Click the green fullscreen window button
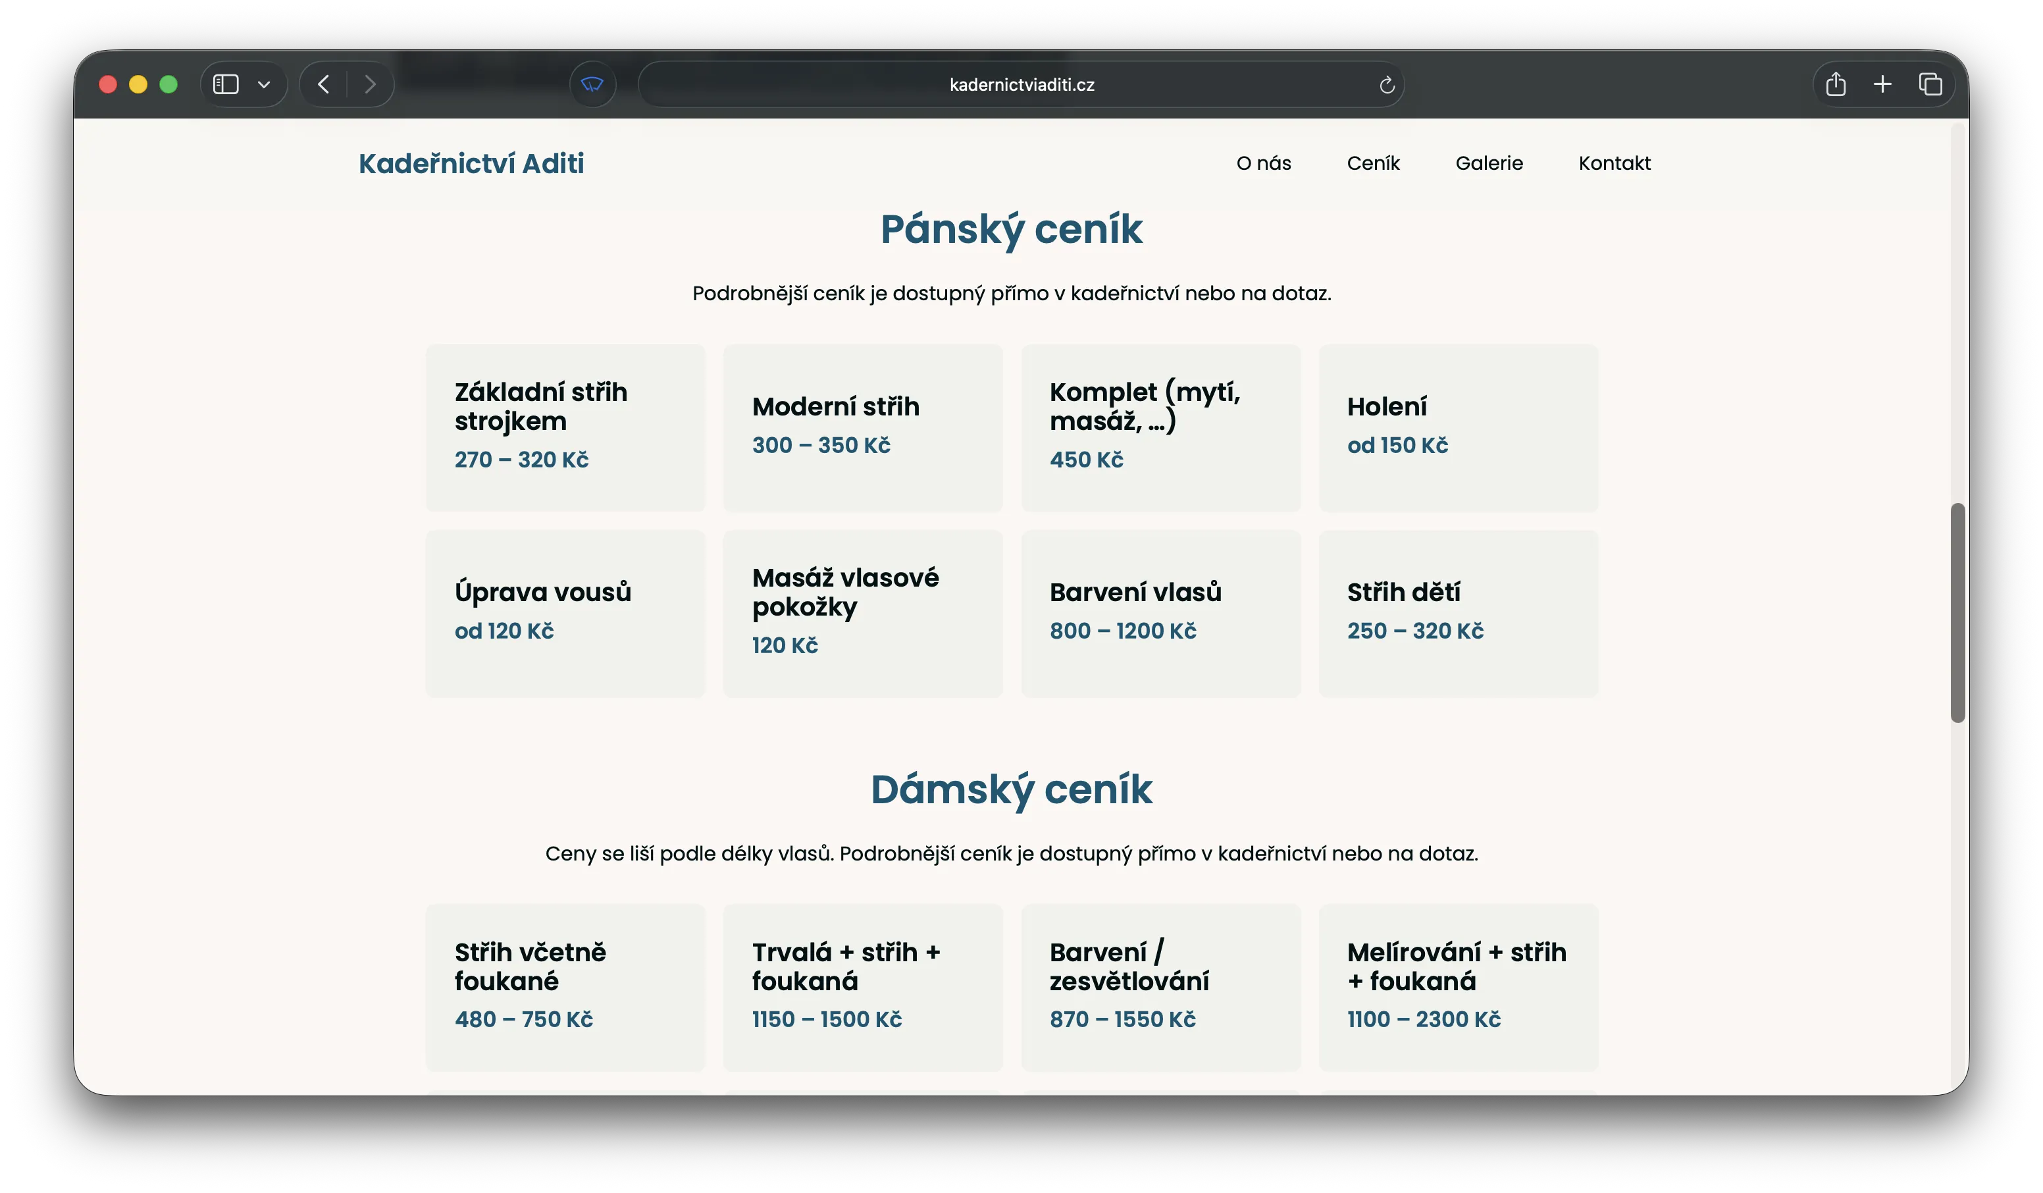This screenshot has width=2043, height=1193. click(x=168, y=84)
